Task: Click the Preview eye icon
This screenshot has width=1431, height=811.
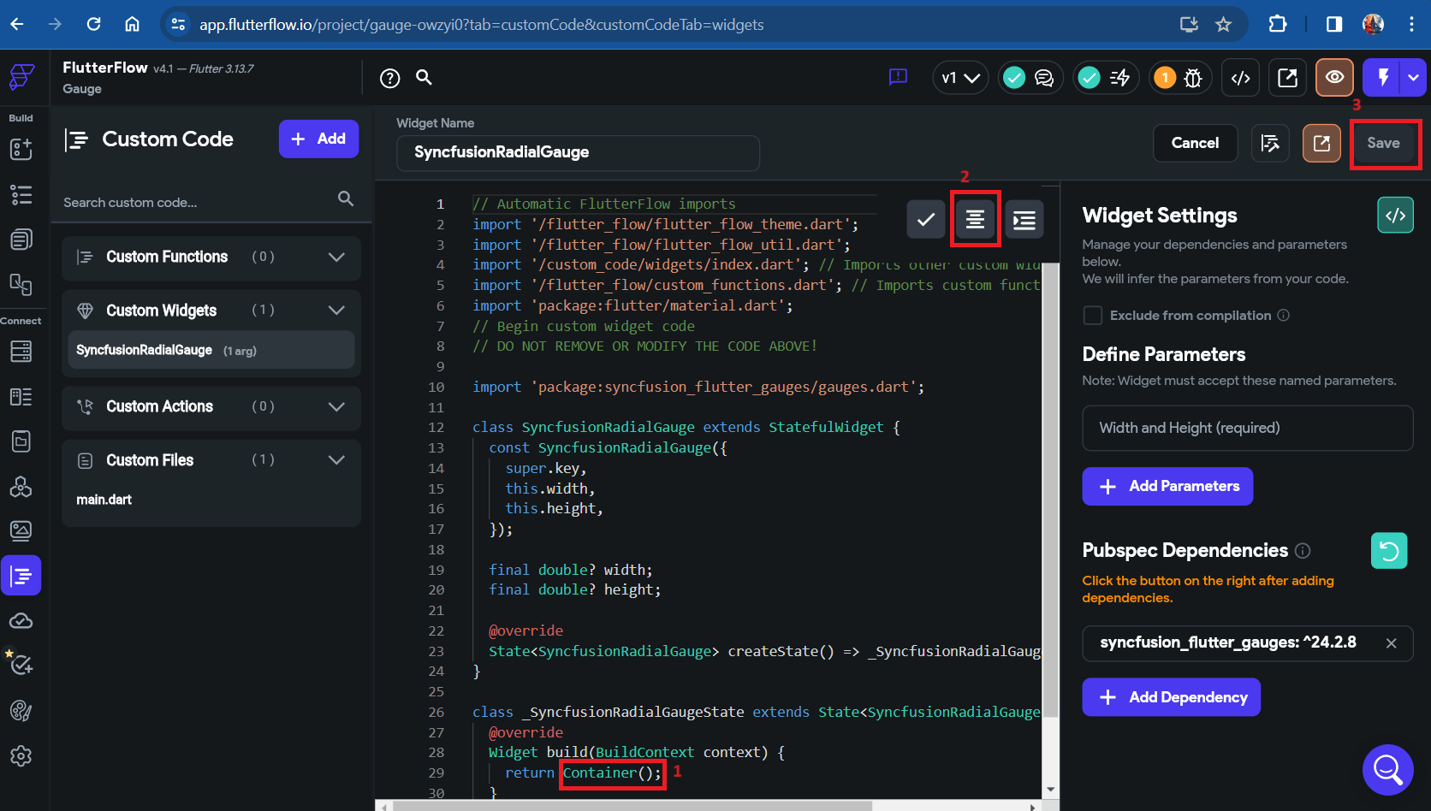Action: (x=1334, y=78)
